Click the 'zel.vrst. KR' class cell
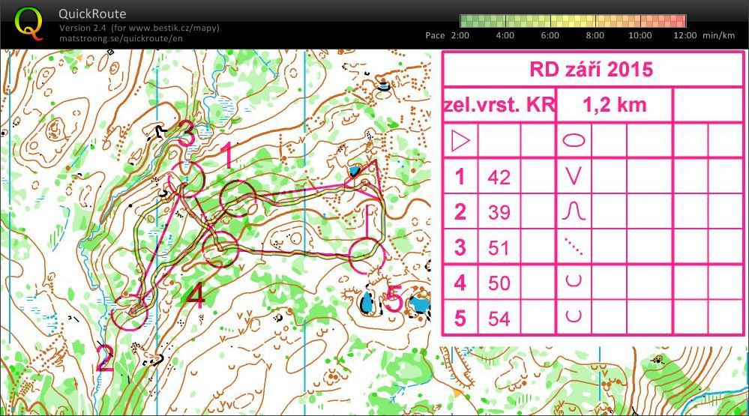The image size is (749, 416). 499,105
